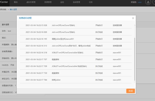The image size is (155, 101).
Task: Click the HA状态: 开启 field
Action: (x=8, y=65)
